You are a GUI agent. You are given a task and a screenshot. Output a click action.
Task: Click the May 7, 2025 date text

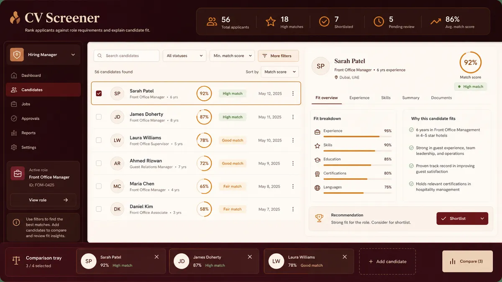click(x=270, y=209)
